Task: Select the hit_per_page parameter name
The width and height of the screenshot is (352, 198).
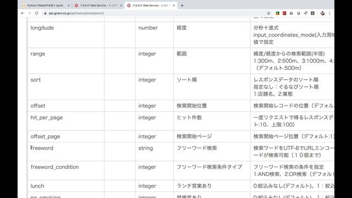Action: (x=46, y=118)
